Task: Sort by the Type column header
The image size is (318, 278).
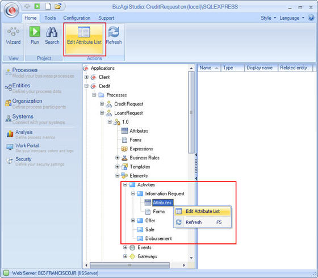Action: [x=233, y=68]
